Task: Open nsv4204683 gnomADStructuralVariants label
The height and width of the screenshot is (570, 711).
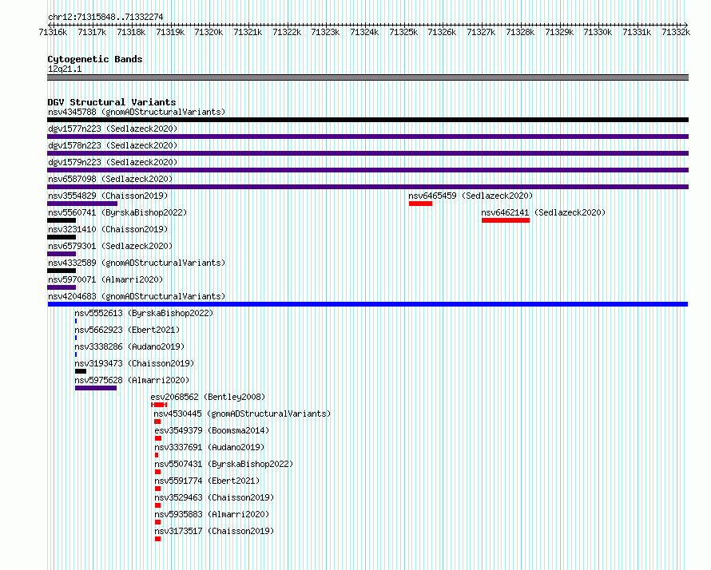Action: click(x=137, y=296)
